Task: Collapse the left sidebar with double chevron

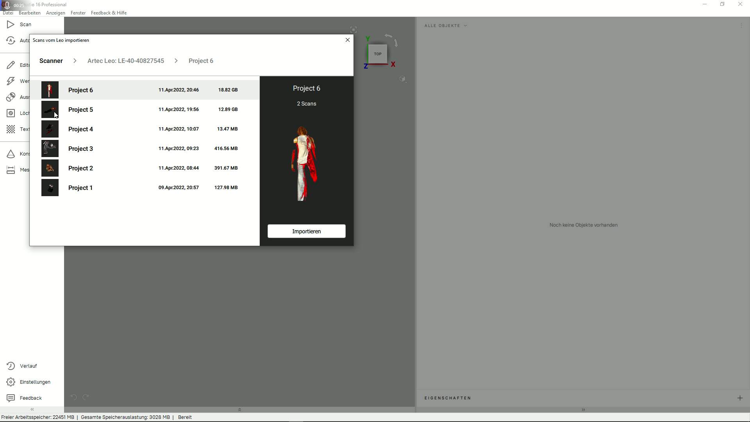Action: (32, 409)
